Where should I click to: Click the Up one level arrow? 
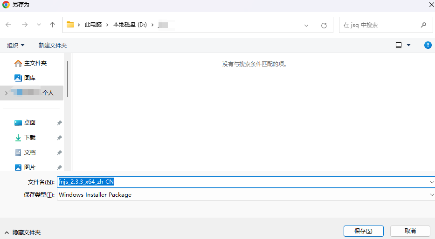pos(53,25)
